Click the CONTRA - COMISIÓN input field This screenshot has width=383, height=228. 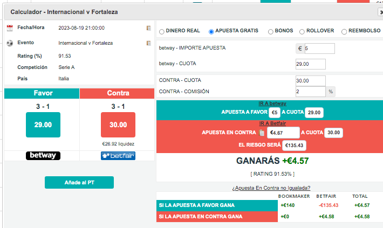[x=311, y=92]
